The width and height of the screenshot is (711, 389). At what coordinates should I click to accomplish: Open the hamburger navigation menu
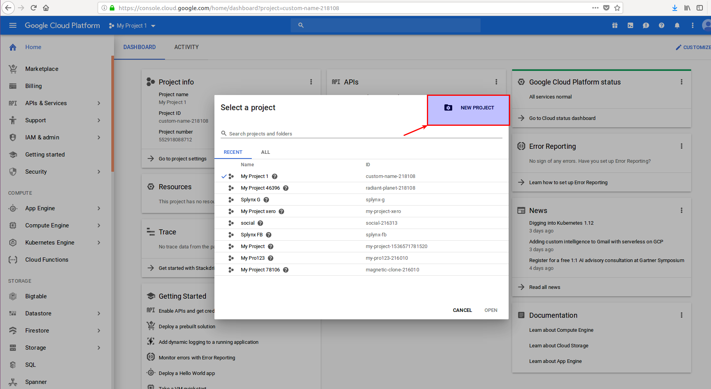13,25
